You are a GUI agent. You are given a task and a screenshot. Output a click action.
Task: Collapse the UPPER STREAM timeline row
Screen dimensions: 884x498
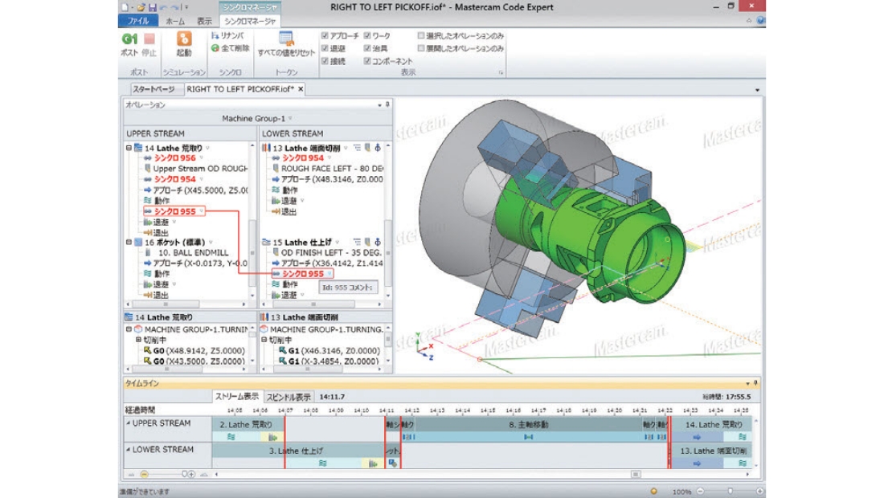pyautogui.click(x=128, y=423)
